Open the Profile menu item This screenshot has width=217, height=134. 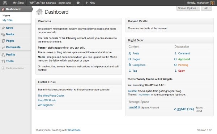[x=10, y=55]
